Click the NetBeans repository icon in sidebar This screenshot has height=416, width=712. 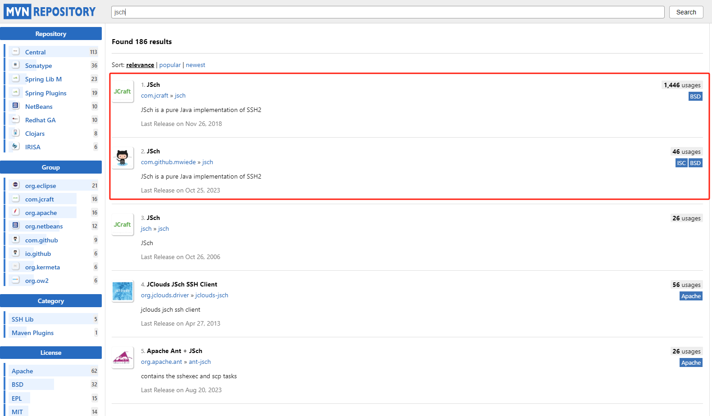tap(16, 106)
